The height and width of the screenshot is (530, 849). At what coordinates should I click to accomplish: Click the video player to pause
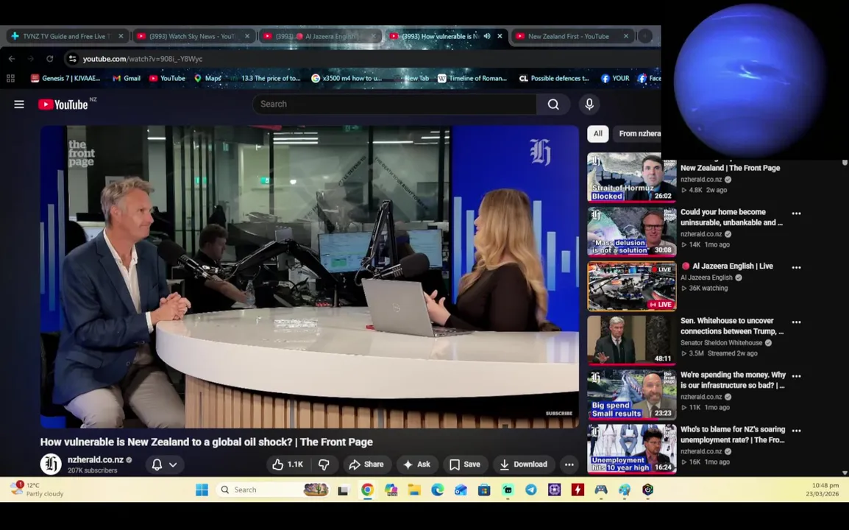pyautogui.click(x=310, y=276)
